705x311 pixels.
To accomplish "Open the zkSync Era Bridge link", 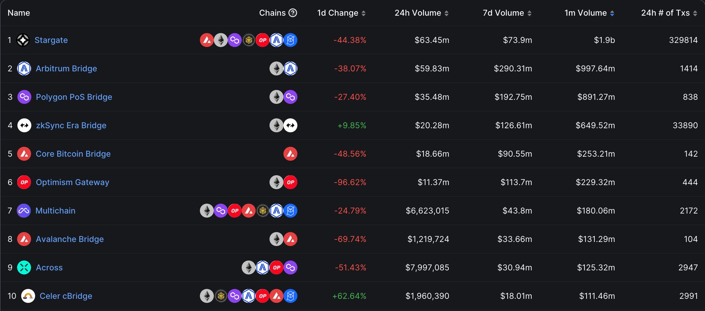I will 71,125.
